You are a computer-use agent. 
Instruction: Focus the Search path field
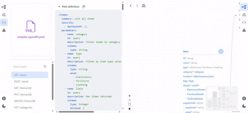pos(27,67)
